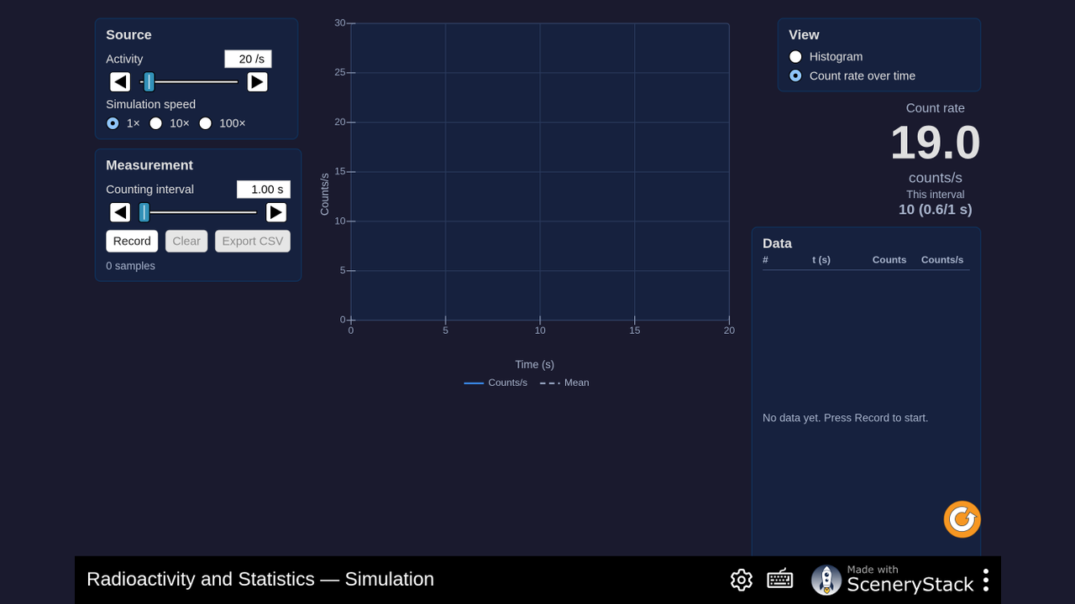
Task: Click the Counting interval slider thumb
Action: 144,212
